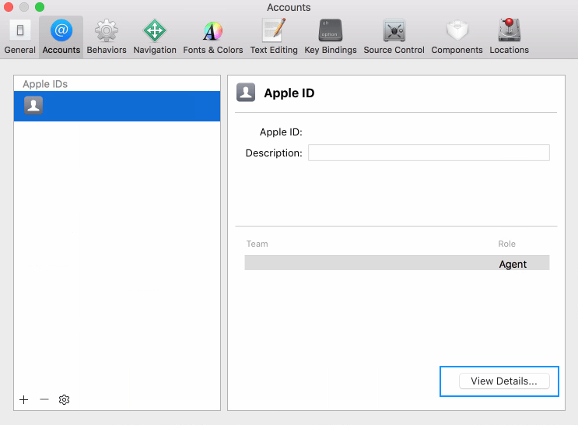Open the Components pane
Image resolution: width=578 pixels, height=425 pixels.
(457, 37)
